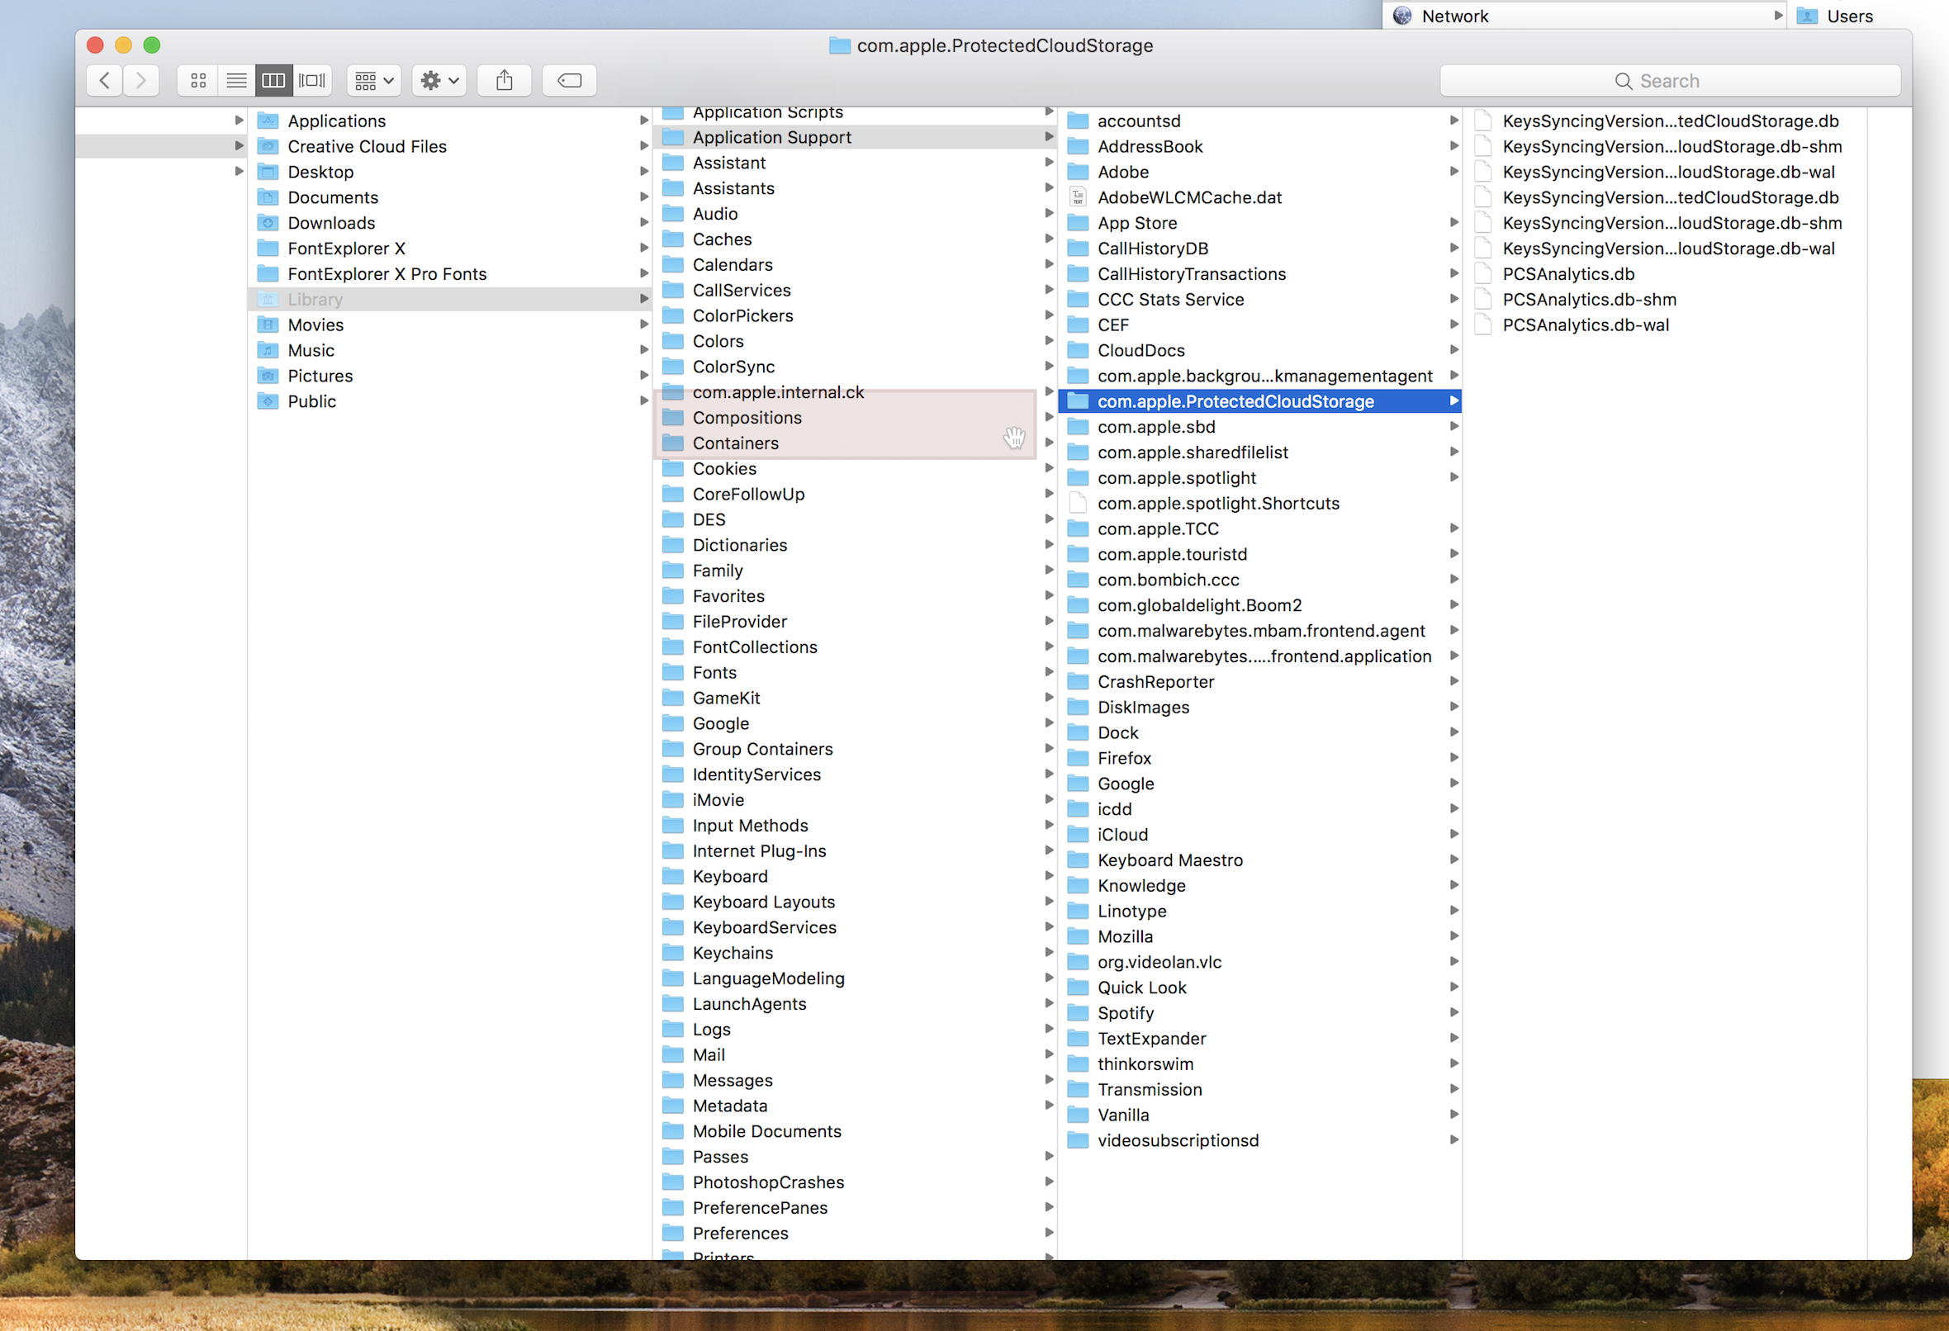Image resolution: width=1949 pixels, height=1331 pixels.
Task: Select the Preferences folder in Library
Action: [x=740, y=1233]
